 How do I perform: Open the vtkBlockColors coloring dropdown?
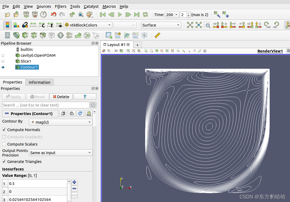click(x=88, y=25)
